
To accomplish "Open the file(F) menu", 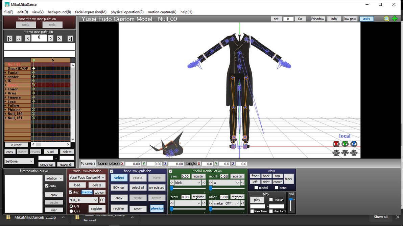I will pos(9,12).
